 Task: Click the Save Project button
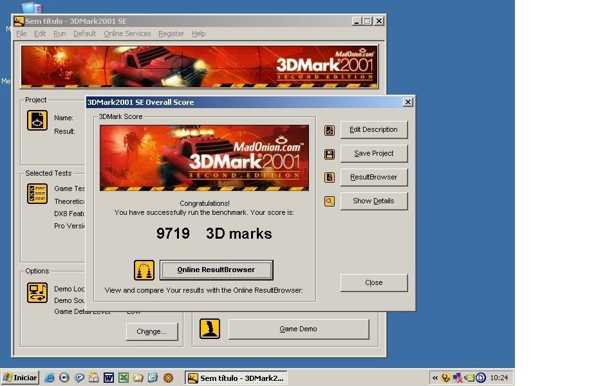(373, 154)
